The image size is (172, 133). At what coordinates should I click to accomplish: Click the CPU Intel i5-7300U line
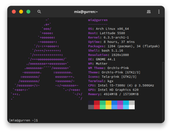point(121,86)
